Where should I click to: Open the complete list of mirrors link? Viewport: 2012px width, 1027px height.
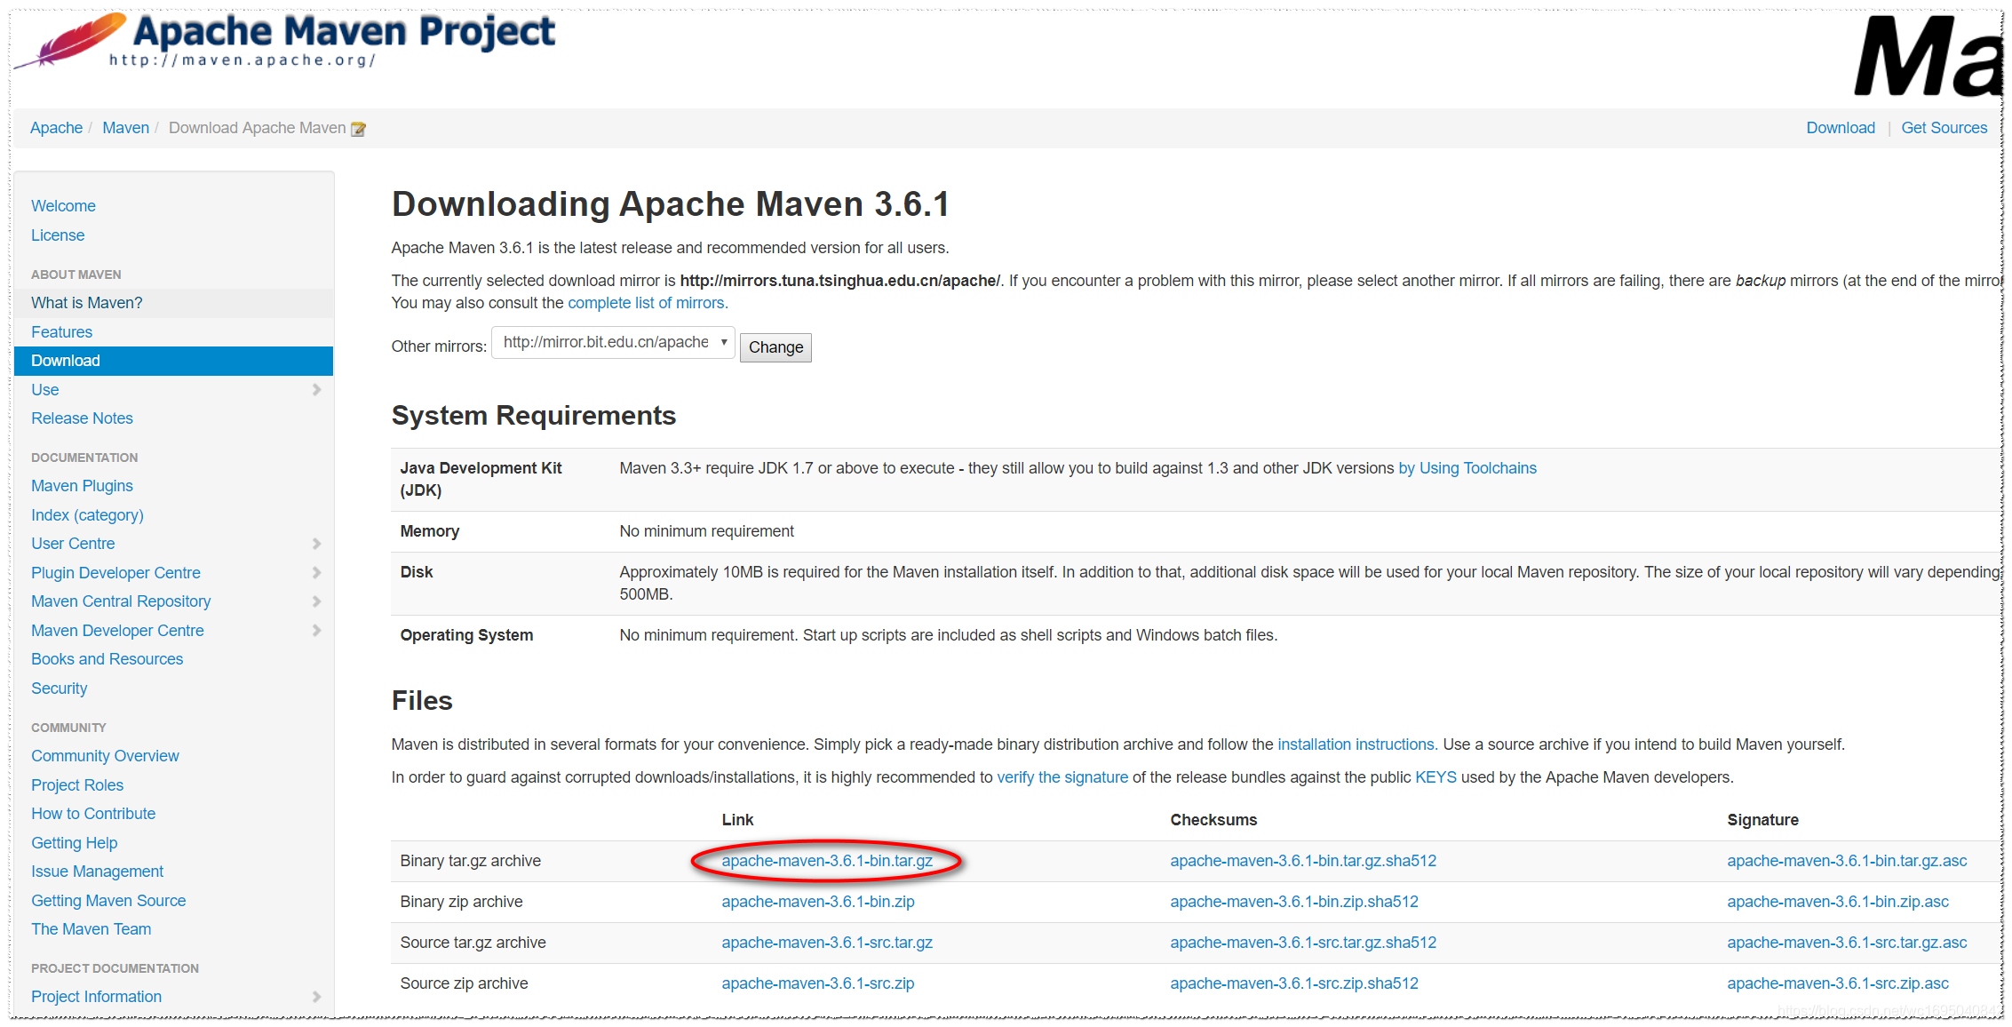[647, 303]
